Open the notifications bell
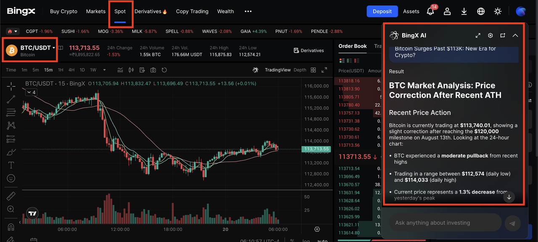The height and width of the screenshot is (242, 538). coord(430,11)
